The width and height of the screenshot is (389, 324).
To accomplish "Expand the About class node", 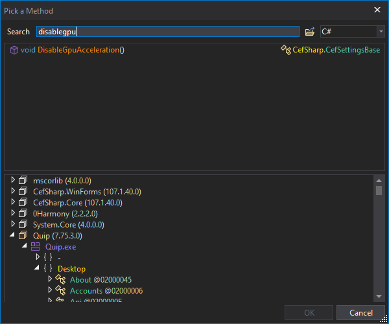I will pyautogui.click(x=50, y=279).
